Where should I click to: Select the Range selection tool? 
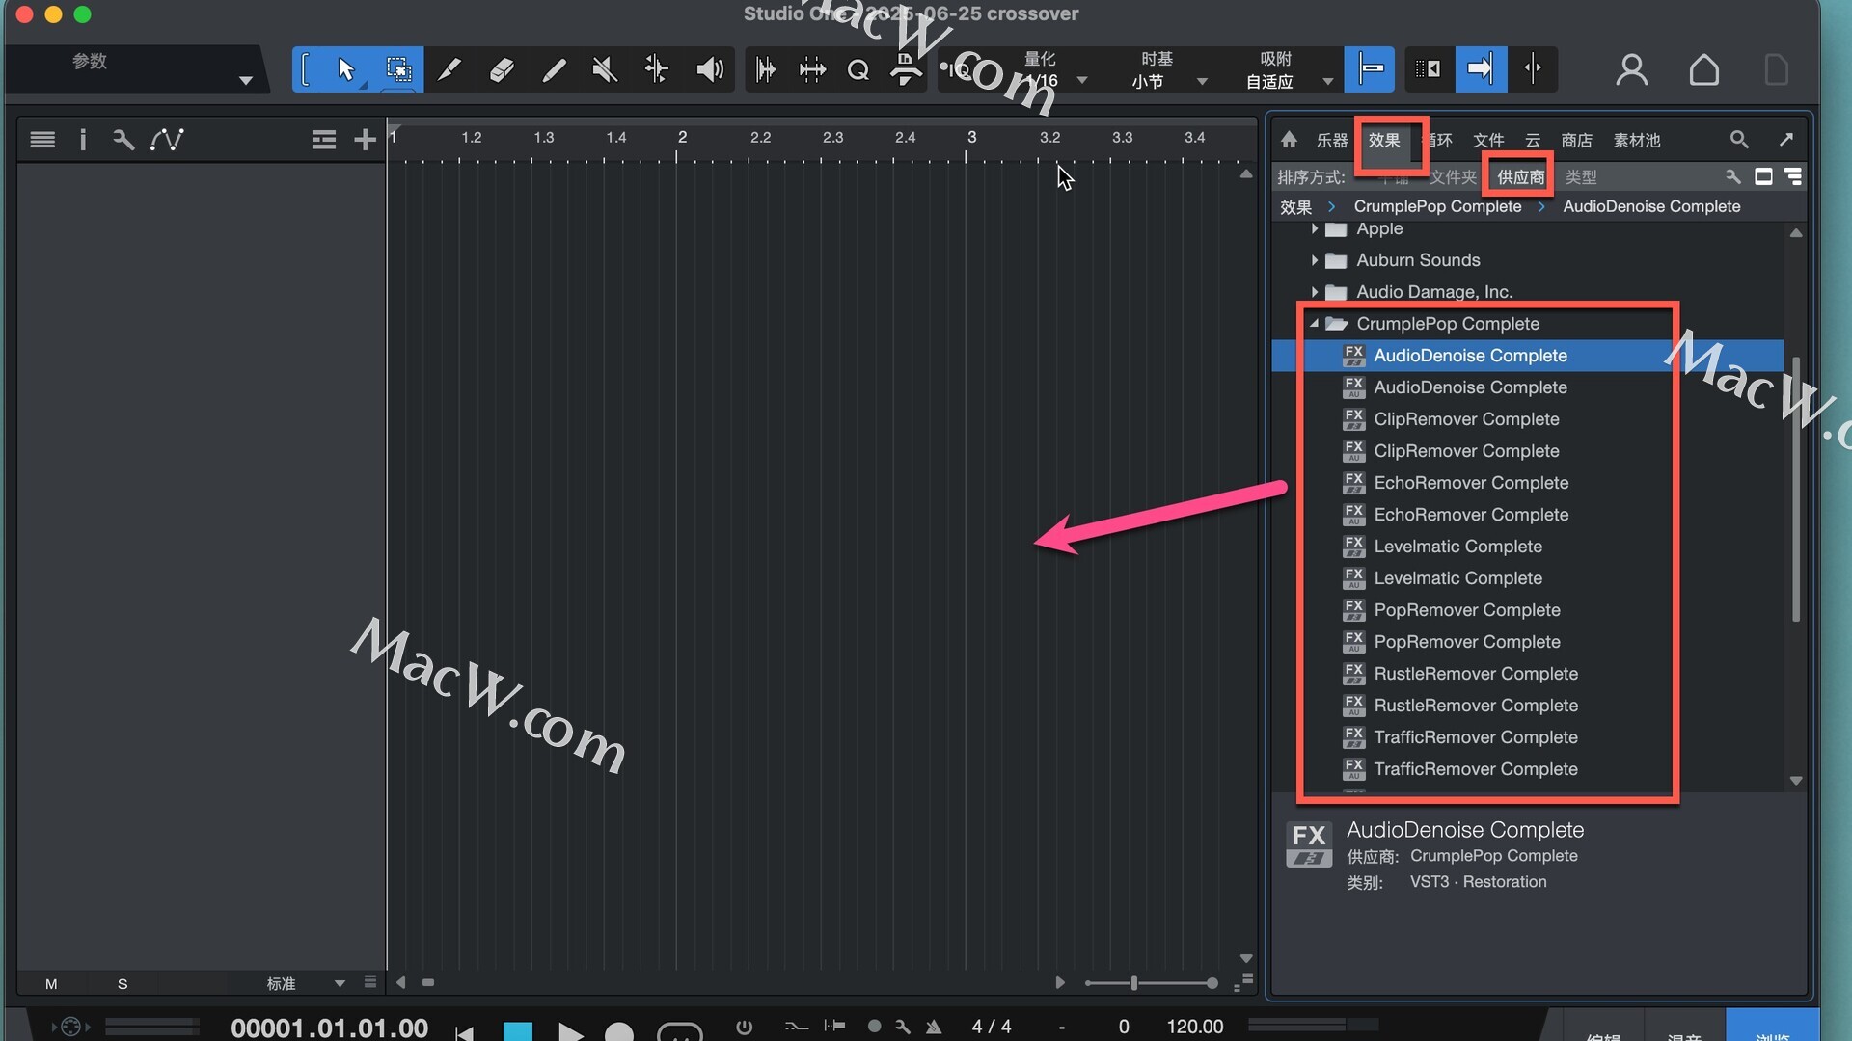(398, 69)
